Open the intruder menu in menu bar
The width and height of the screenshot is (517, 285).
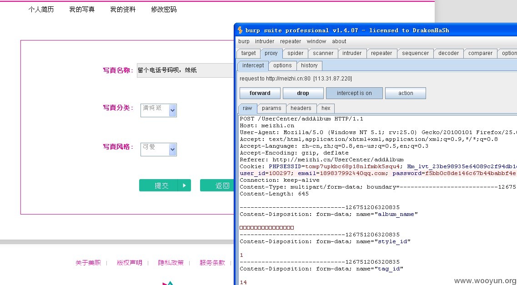(x=265, y=41)
